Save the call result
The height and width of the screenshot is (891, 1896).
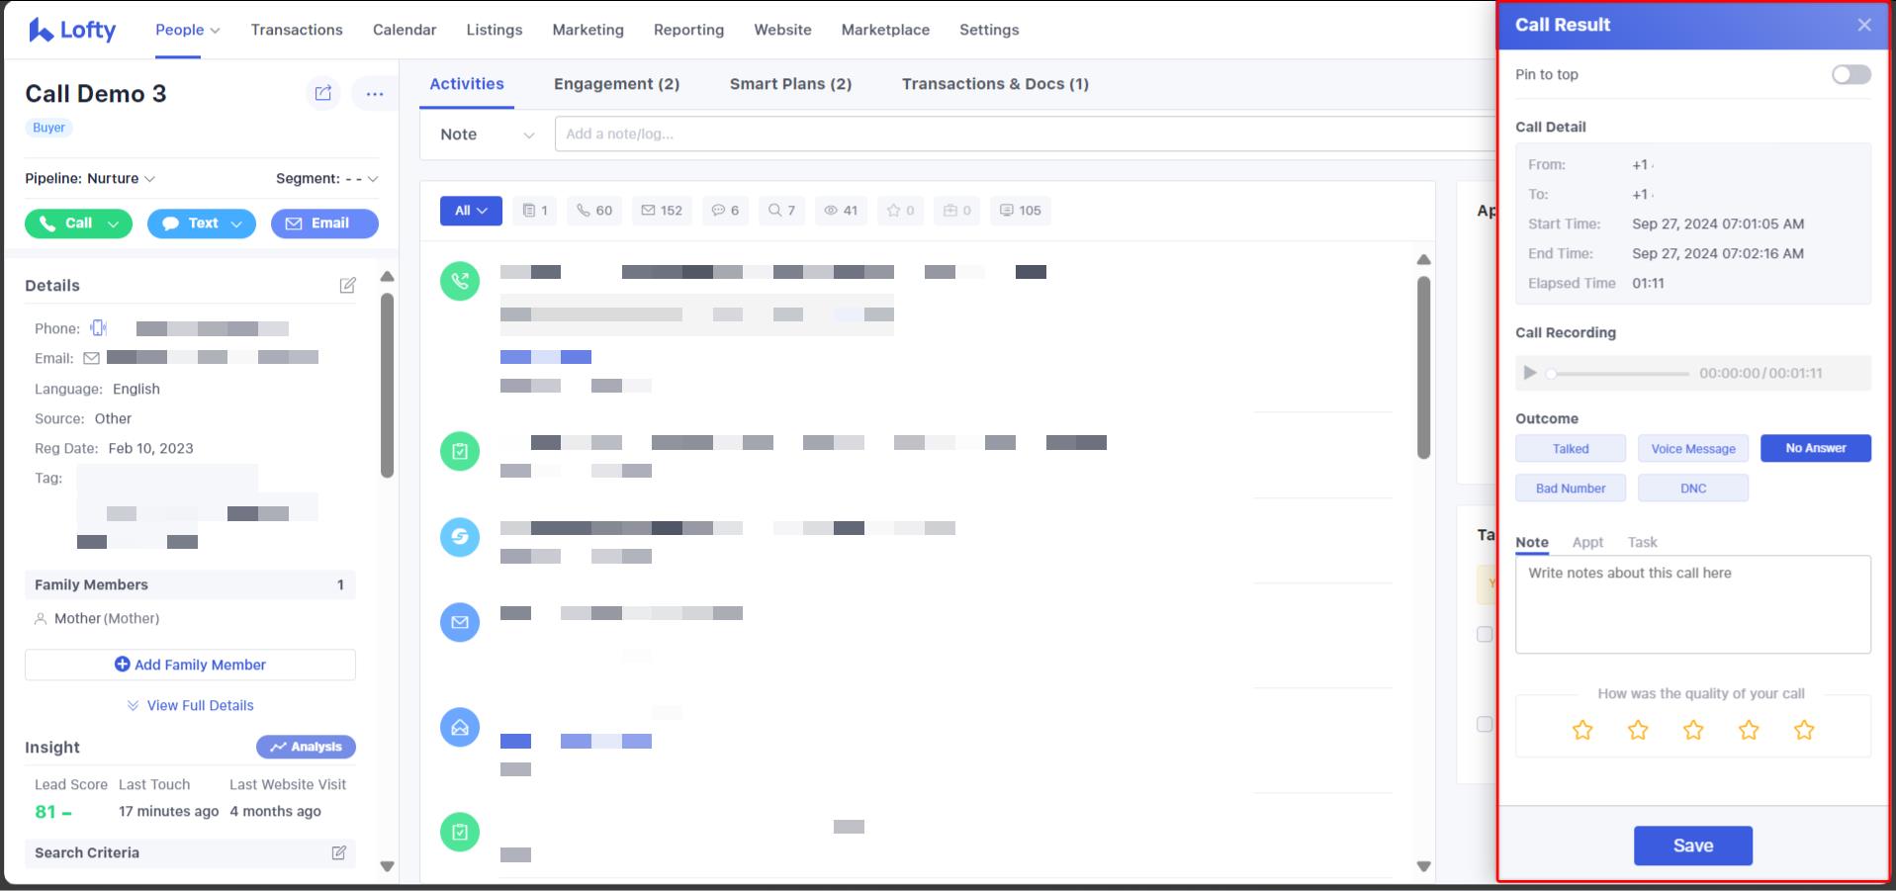point(1692,846)
